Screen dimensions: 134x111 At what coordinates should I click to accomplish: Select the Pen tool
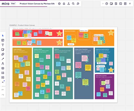click(x=3, y=64)
